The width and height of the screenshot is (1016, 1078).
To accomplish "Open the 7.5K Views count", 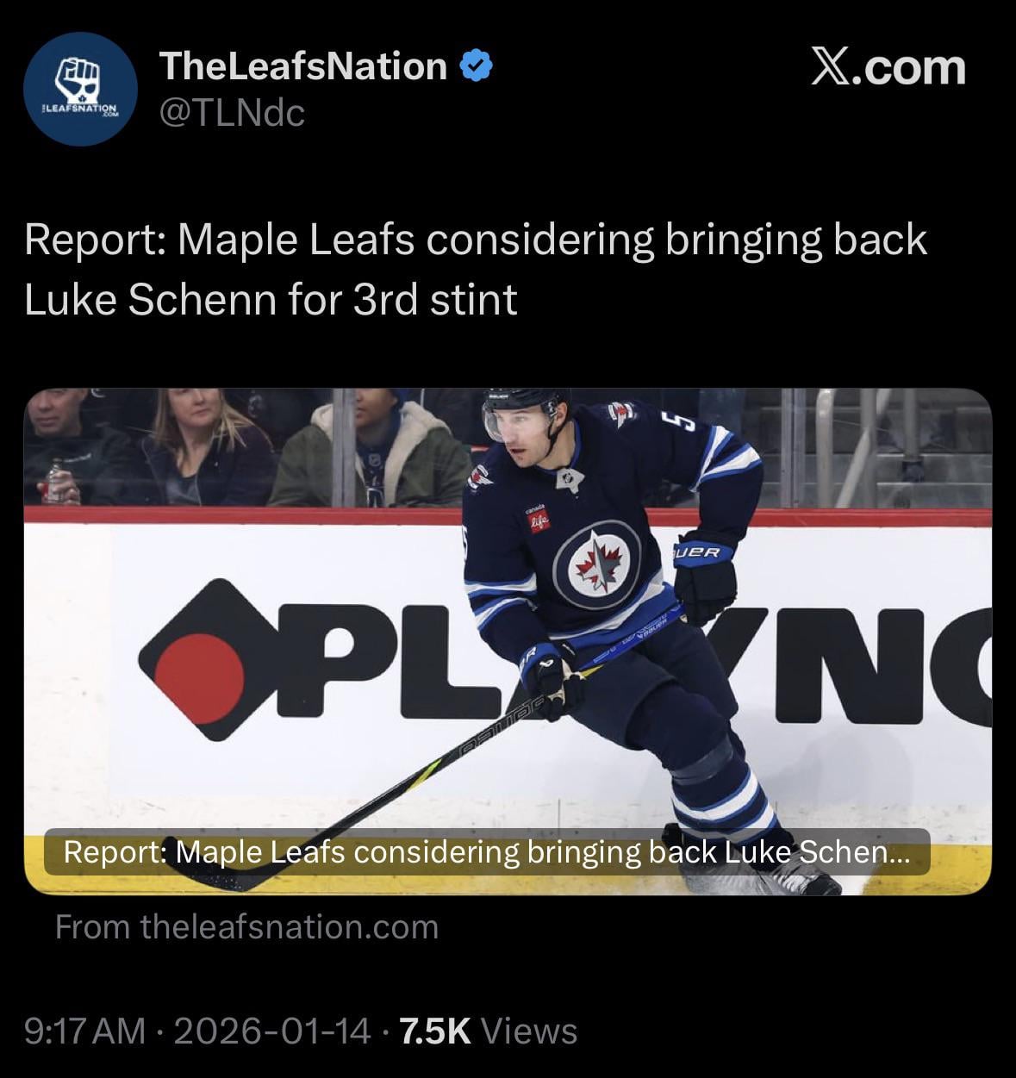I will pyautogui.click(x=489, y=1031).
